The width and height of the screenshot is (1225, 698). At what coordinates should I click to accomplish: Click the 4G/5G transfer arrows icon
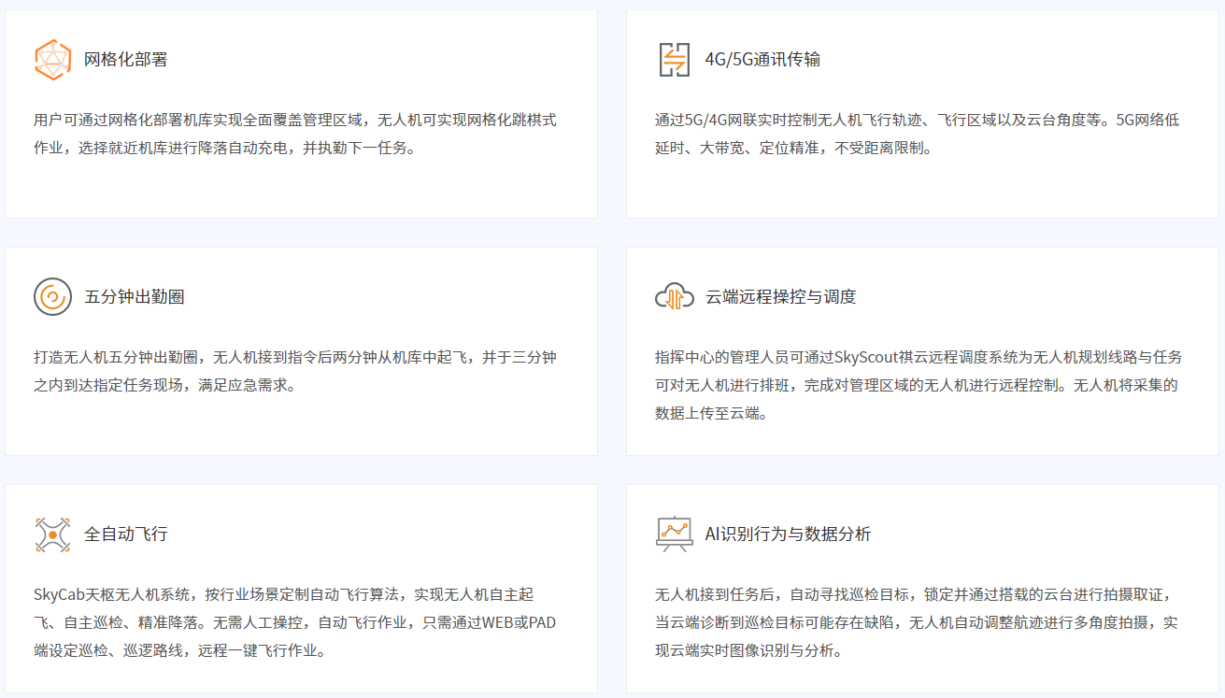coord(674,60)
